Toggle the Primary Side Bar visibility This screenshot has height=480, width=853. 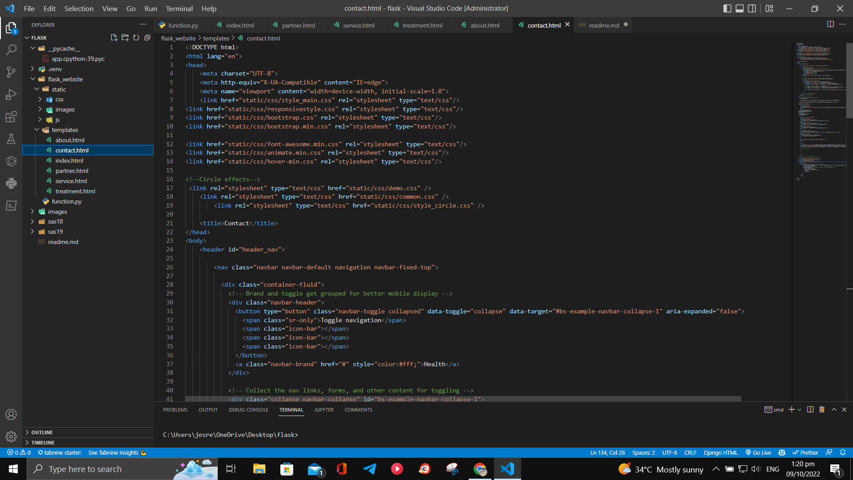tap(727, 8)
